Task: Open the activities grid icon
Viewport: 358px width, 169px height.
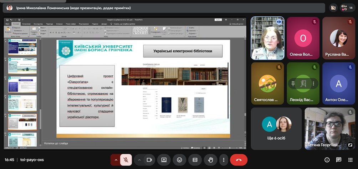Action: pyautogui.click(x=350, y=160)
